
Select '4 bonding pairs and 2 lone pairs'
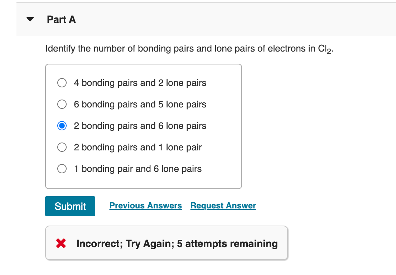(x=62, y=83)
